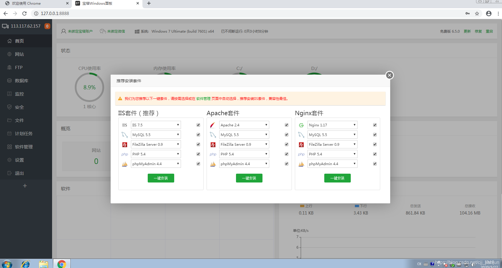Viewport: 502px width, 268px height.
Task: Open the Apache 2.4 version dropdown
Action: click(244, 125)
